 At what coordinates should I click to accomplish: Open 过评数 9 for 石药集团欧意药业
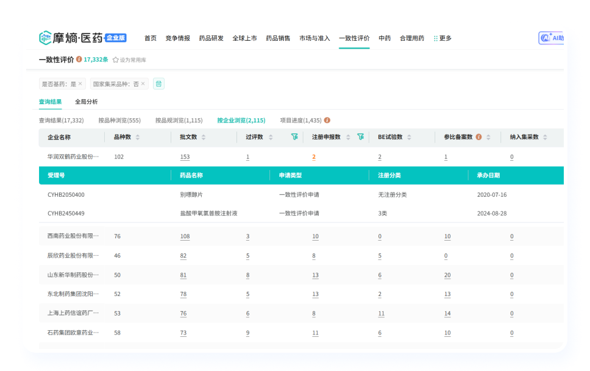click(x=247, y=333)
